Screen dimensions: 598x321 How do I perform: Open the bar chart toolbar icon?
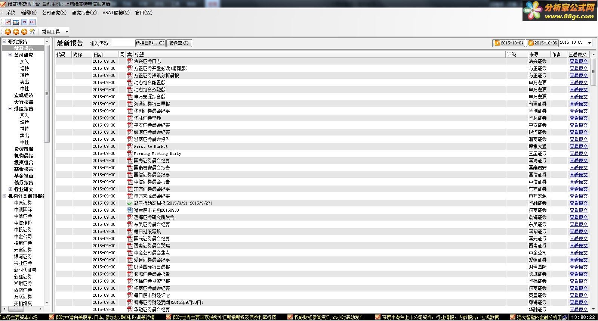click(16, 22)
